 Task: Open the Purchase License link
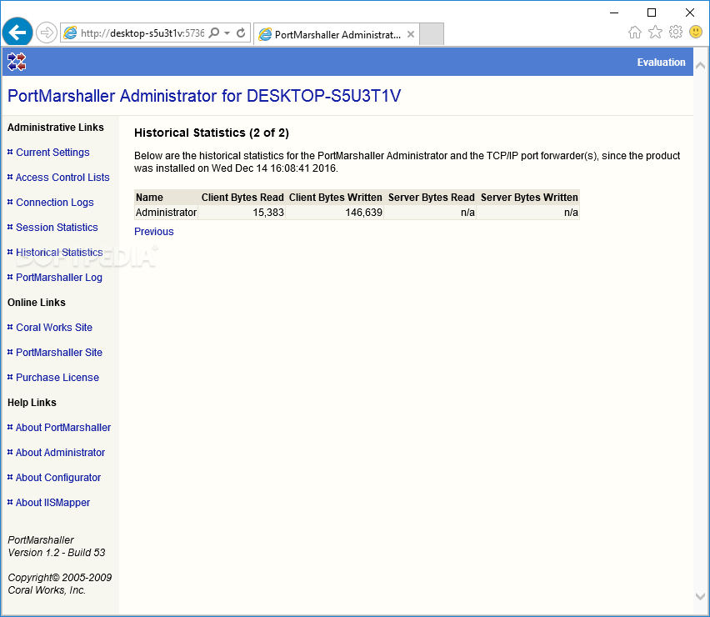pos(57,378)
